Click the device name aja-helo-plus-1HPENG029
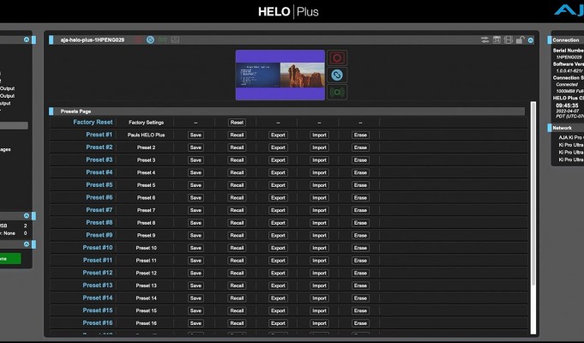This screenshot has width=584, height=343. (93, 39)
